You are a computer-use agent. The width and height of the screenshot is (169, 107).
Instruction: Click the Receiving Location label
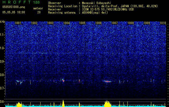tap(63, 6)
